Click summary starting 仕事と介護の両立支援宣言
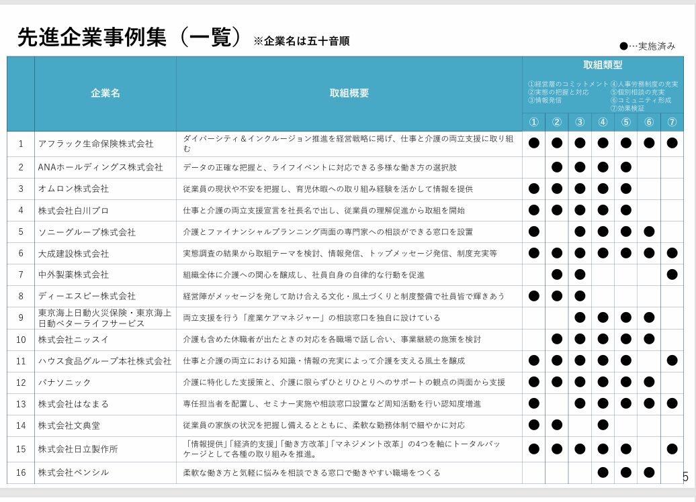This screenshot has height=502, width=696. 324,210
